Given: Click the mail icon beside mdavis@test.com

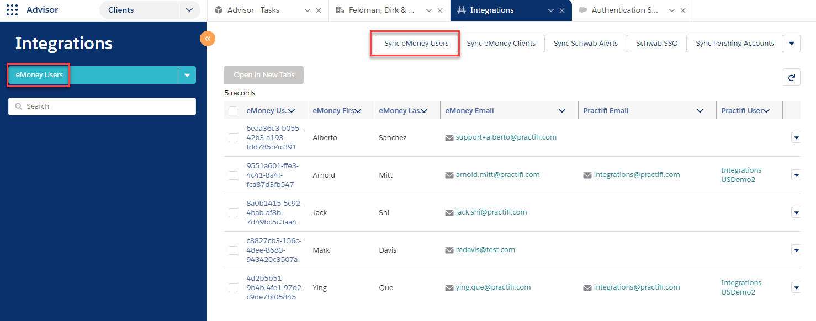Looking at the screenshot, I should point(449,250).
